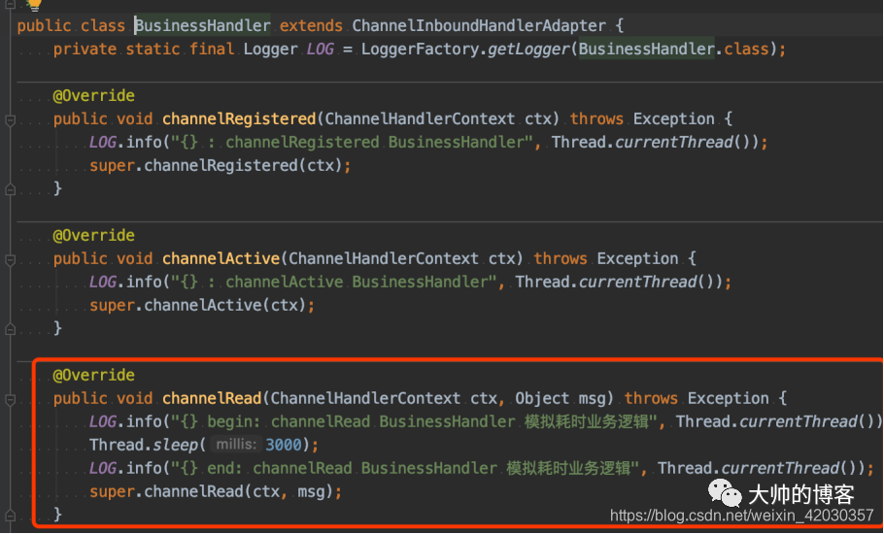Click the intention lightbulb icon in the gutter

pos(34,5)
